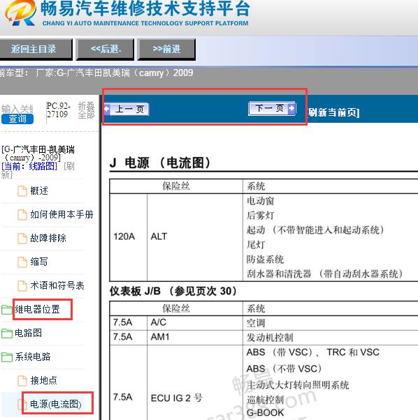Click 防盗系统 system entry
This screenshot has height=420, width=418.
click(x=265, y=260)
